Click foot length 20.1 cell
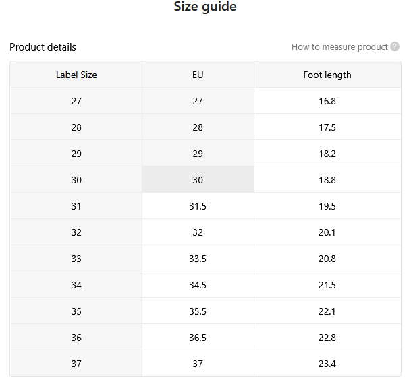Viewport: 411px width, 384px height. [327, 232]
